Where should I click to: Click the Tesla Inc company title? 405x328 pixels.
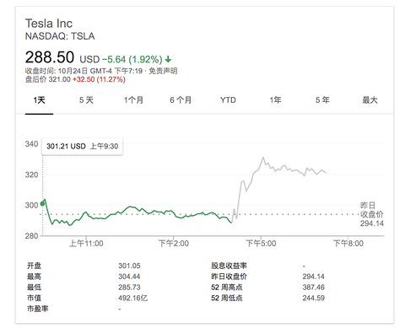pyautogui.click(x=49, y=24)
